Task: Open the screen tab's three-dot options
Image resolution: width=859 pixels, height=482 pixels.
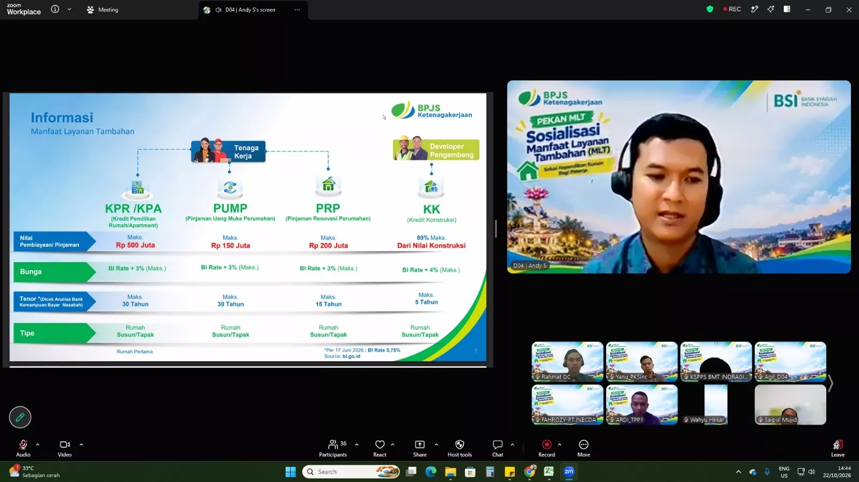Action: pyautogui.click(x=297, y=10)
